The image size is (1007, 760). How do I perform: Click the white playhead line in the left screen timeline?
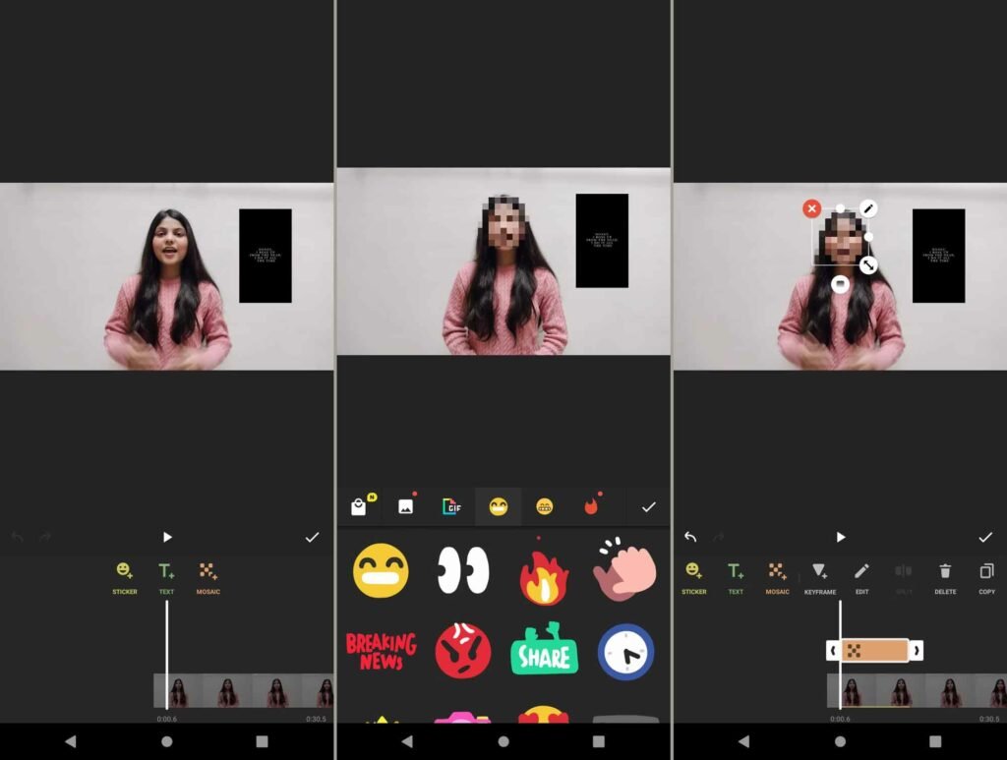point(167,655)
